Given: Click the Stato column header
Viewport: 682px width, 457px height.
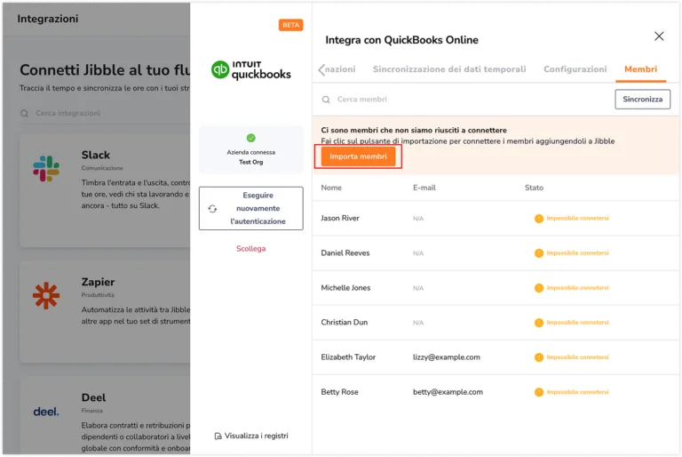Looking at the screenshot, I should (534, 188).
